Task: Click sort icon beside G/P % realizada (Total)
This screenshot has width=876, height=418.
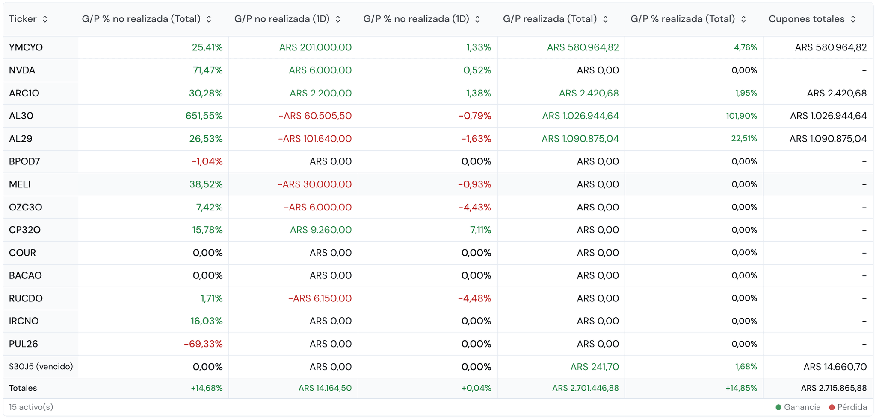Action: click(743, 19)
